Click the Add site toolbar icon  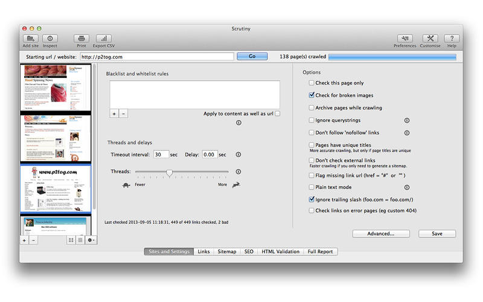[x=31, y=39]
